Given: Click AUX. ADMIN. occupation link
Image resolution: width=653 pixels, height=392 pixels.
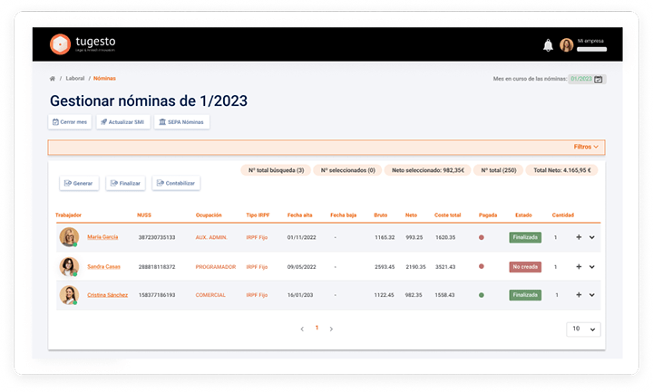Looking at the screenshot, I should tap(211, 237).
